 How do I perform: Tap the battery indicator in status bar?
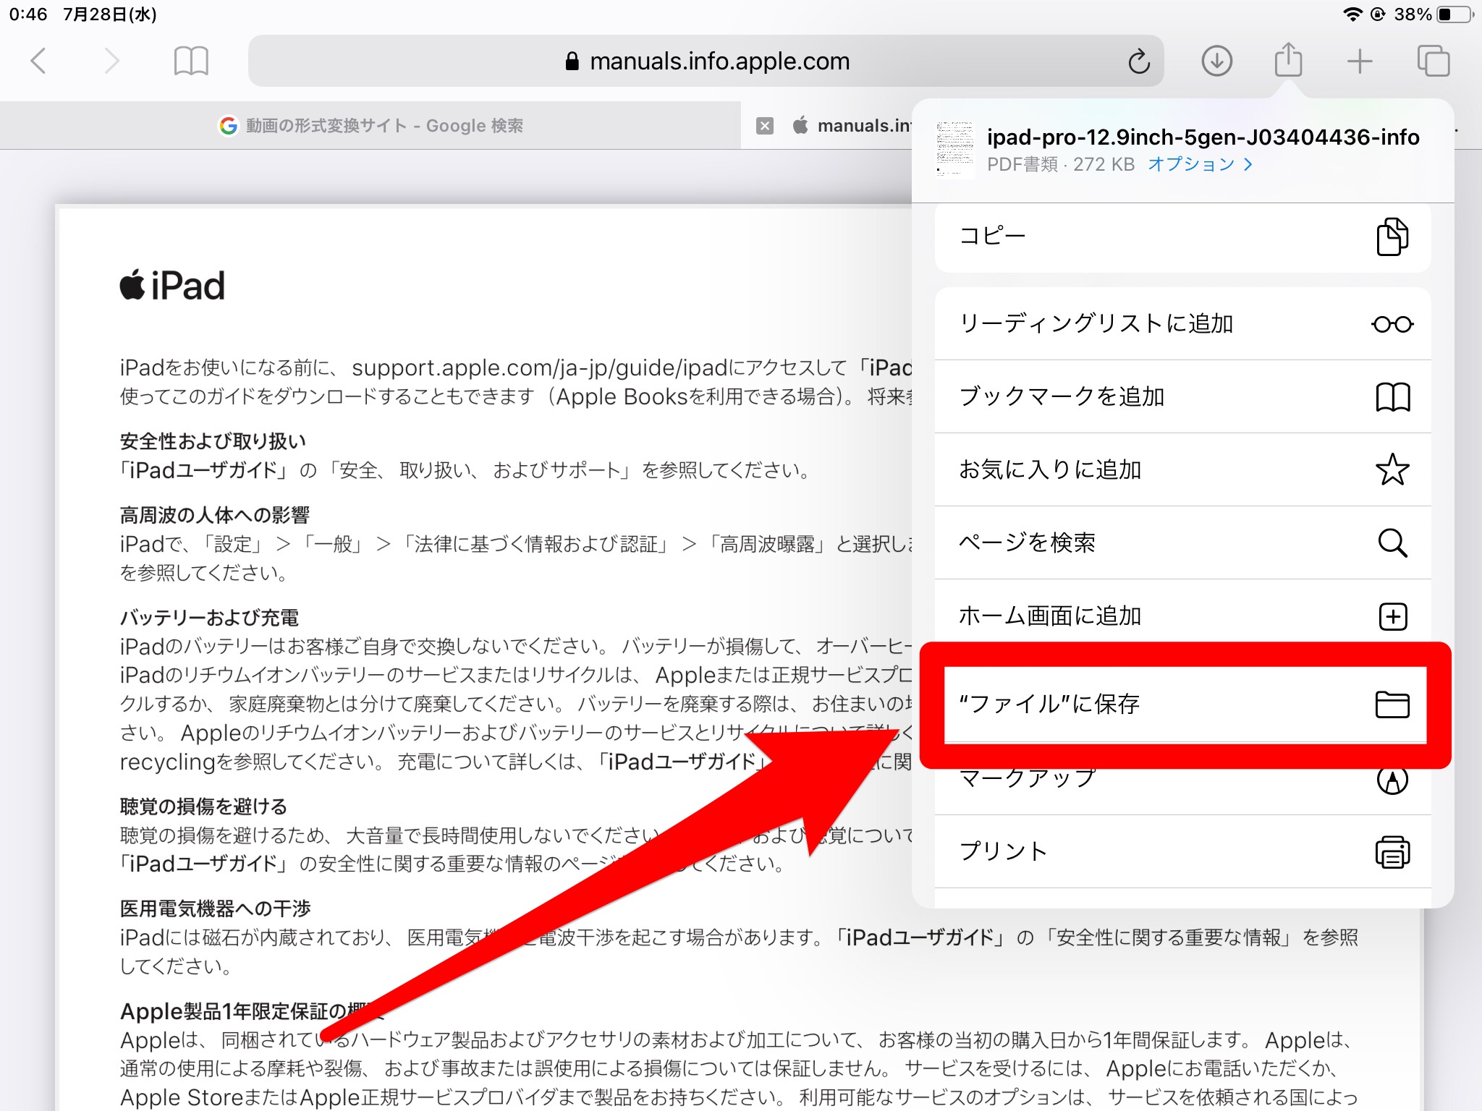1455,14
